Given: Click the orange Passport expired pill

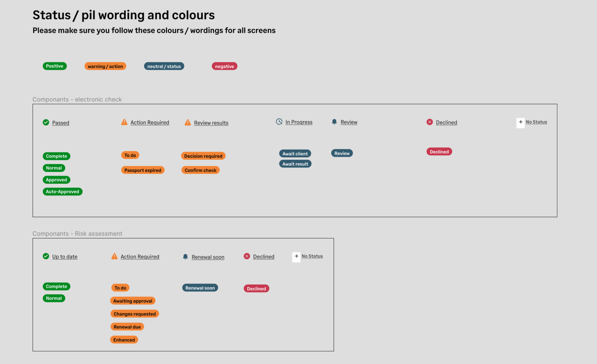Looking at the screenshot, I should click(x=143, y=170).
